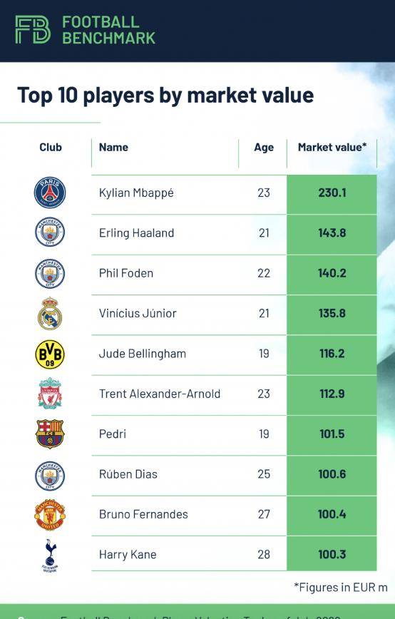
Task: Click the Jude Bellingham player name
Action: point(143,354)
